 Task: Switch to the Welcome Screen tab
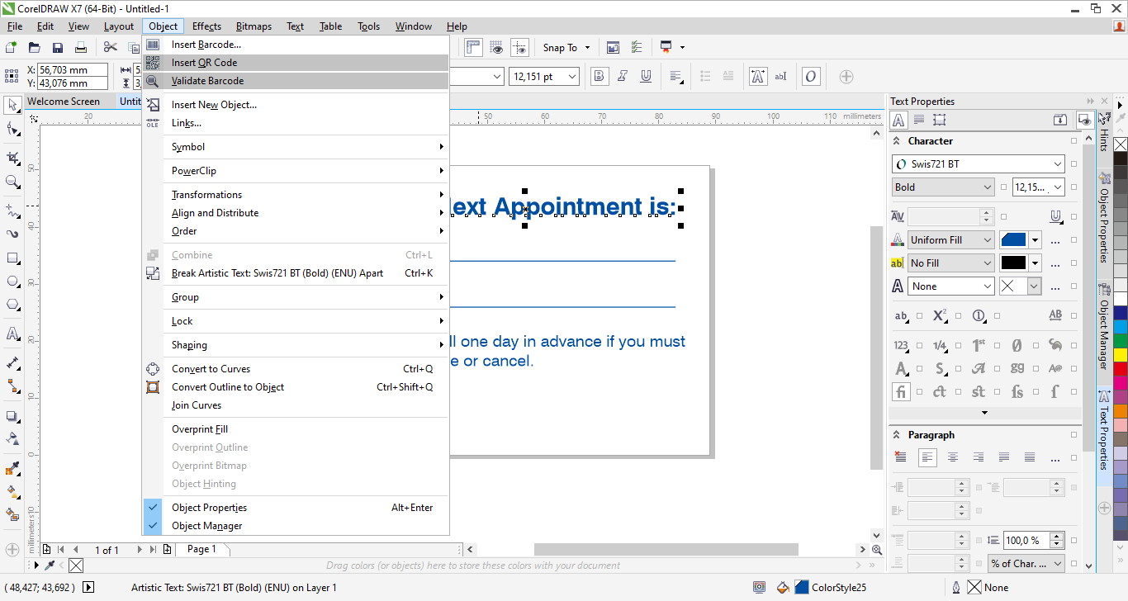point(64,102)
